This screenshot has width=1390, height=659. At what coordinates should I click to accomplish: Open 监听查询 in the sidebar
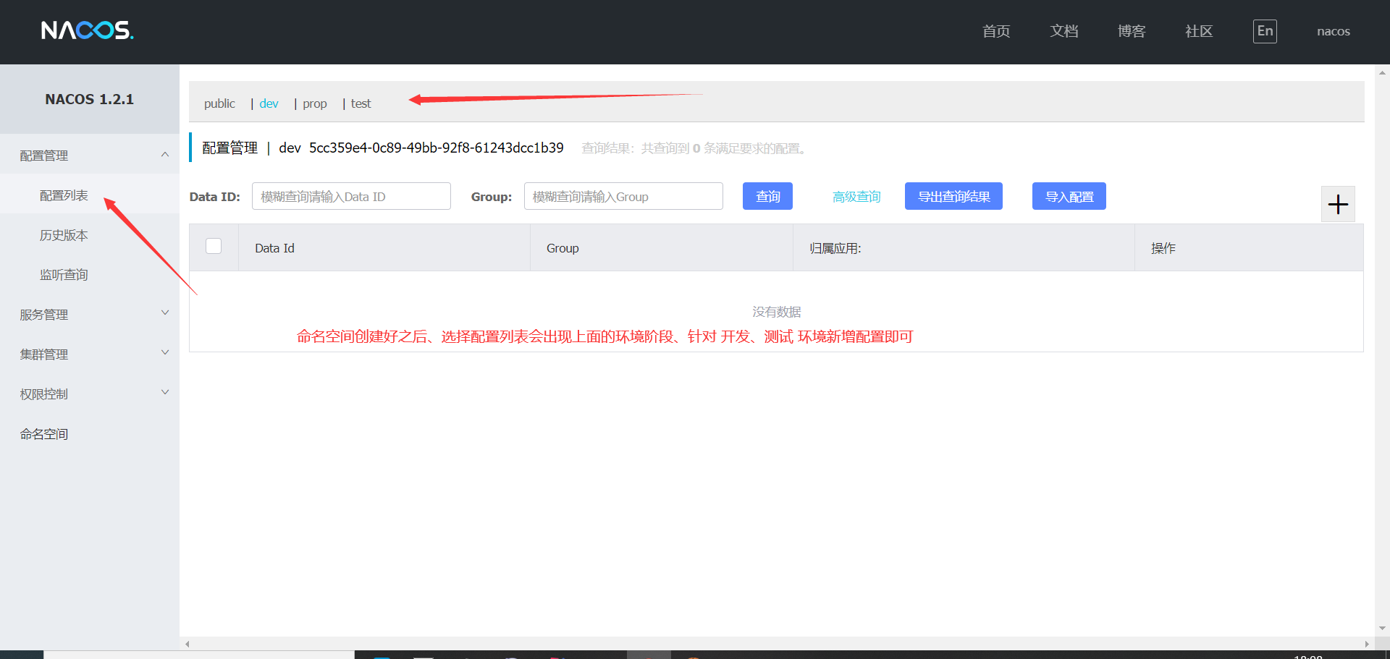coord(64,275)
